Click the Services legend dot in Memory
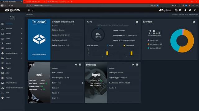199x111 pixels. [148, 48]
